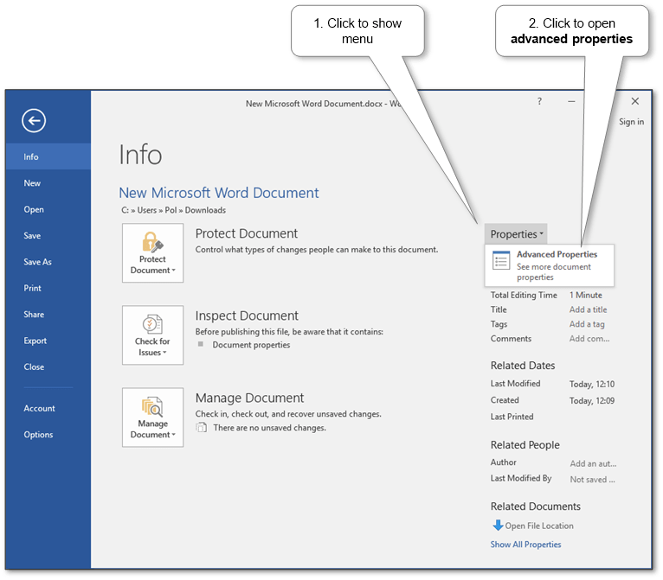The image size is (663, 580).
Task: Select the Advanced Properties menu entry
Action: point(557,255)
